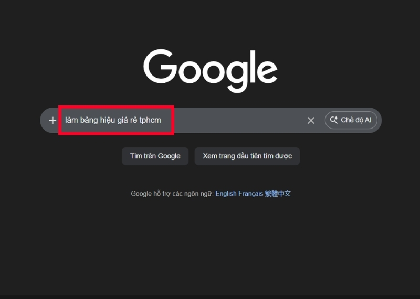This screenshot has width=420, height=299.
Task: Click the query text làm bảng hiệu giá rẻ tphcm
Action: pyautogui.click(x=113, y=120)
